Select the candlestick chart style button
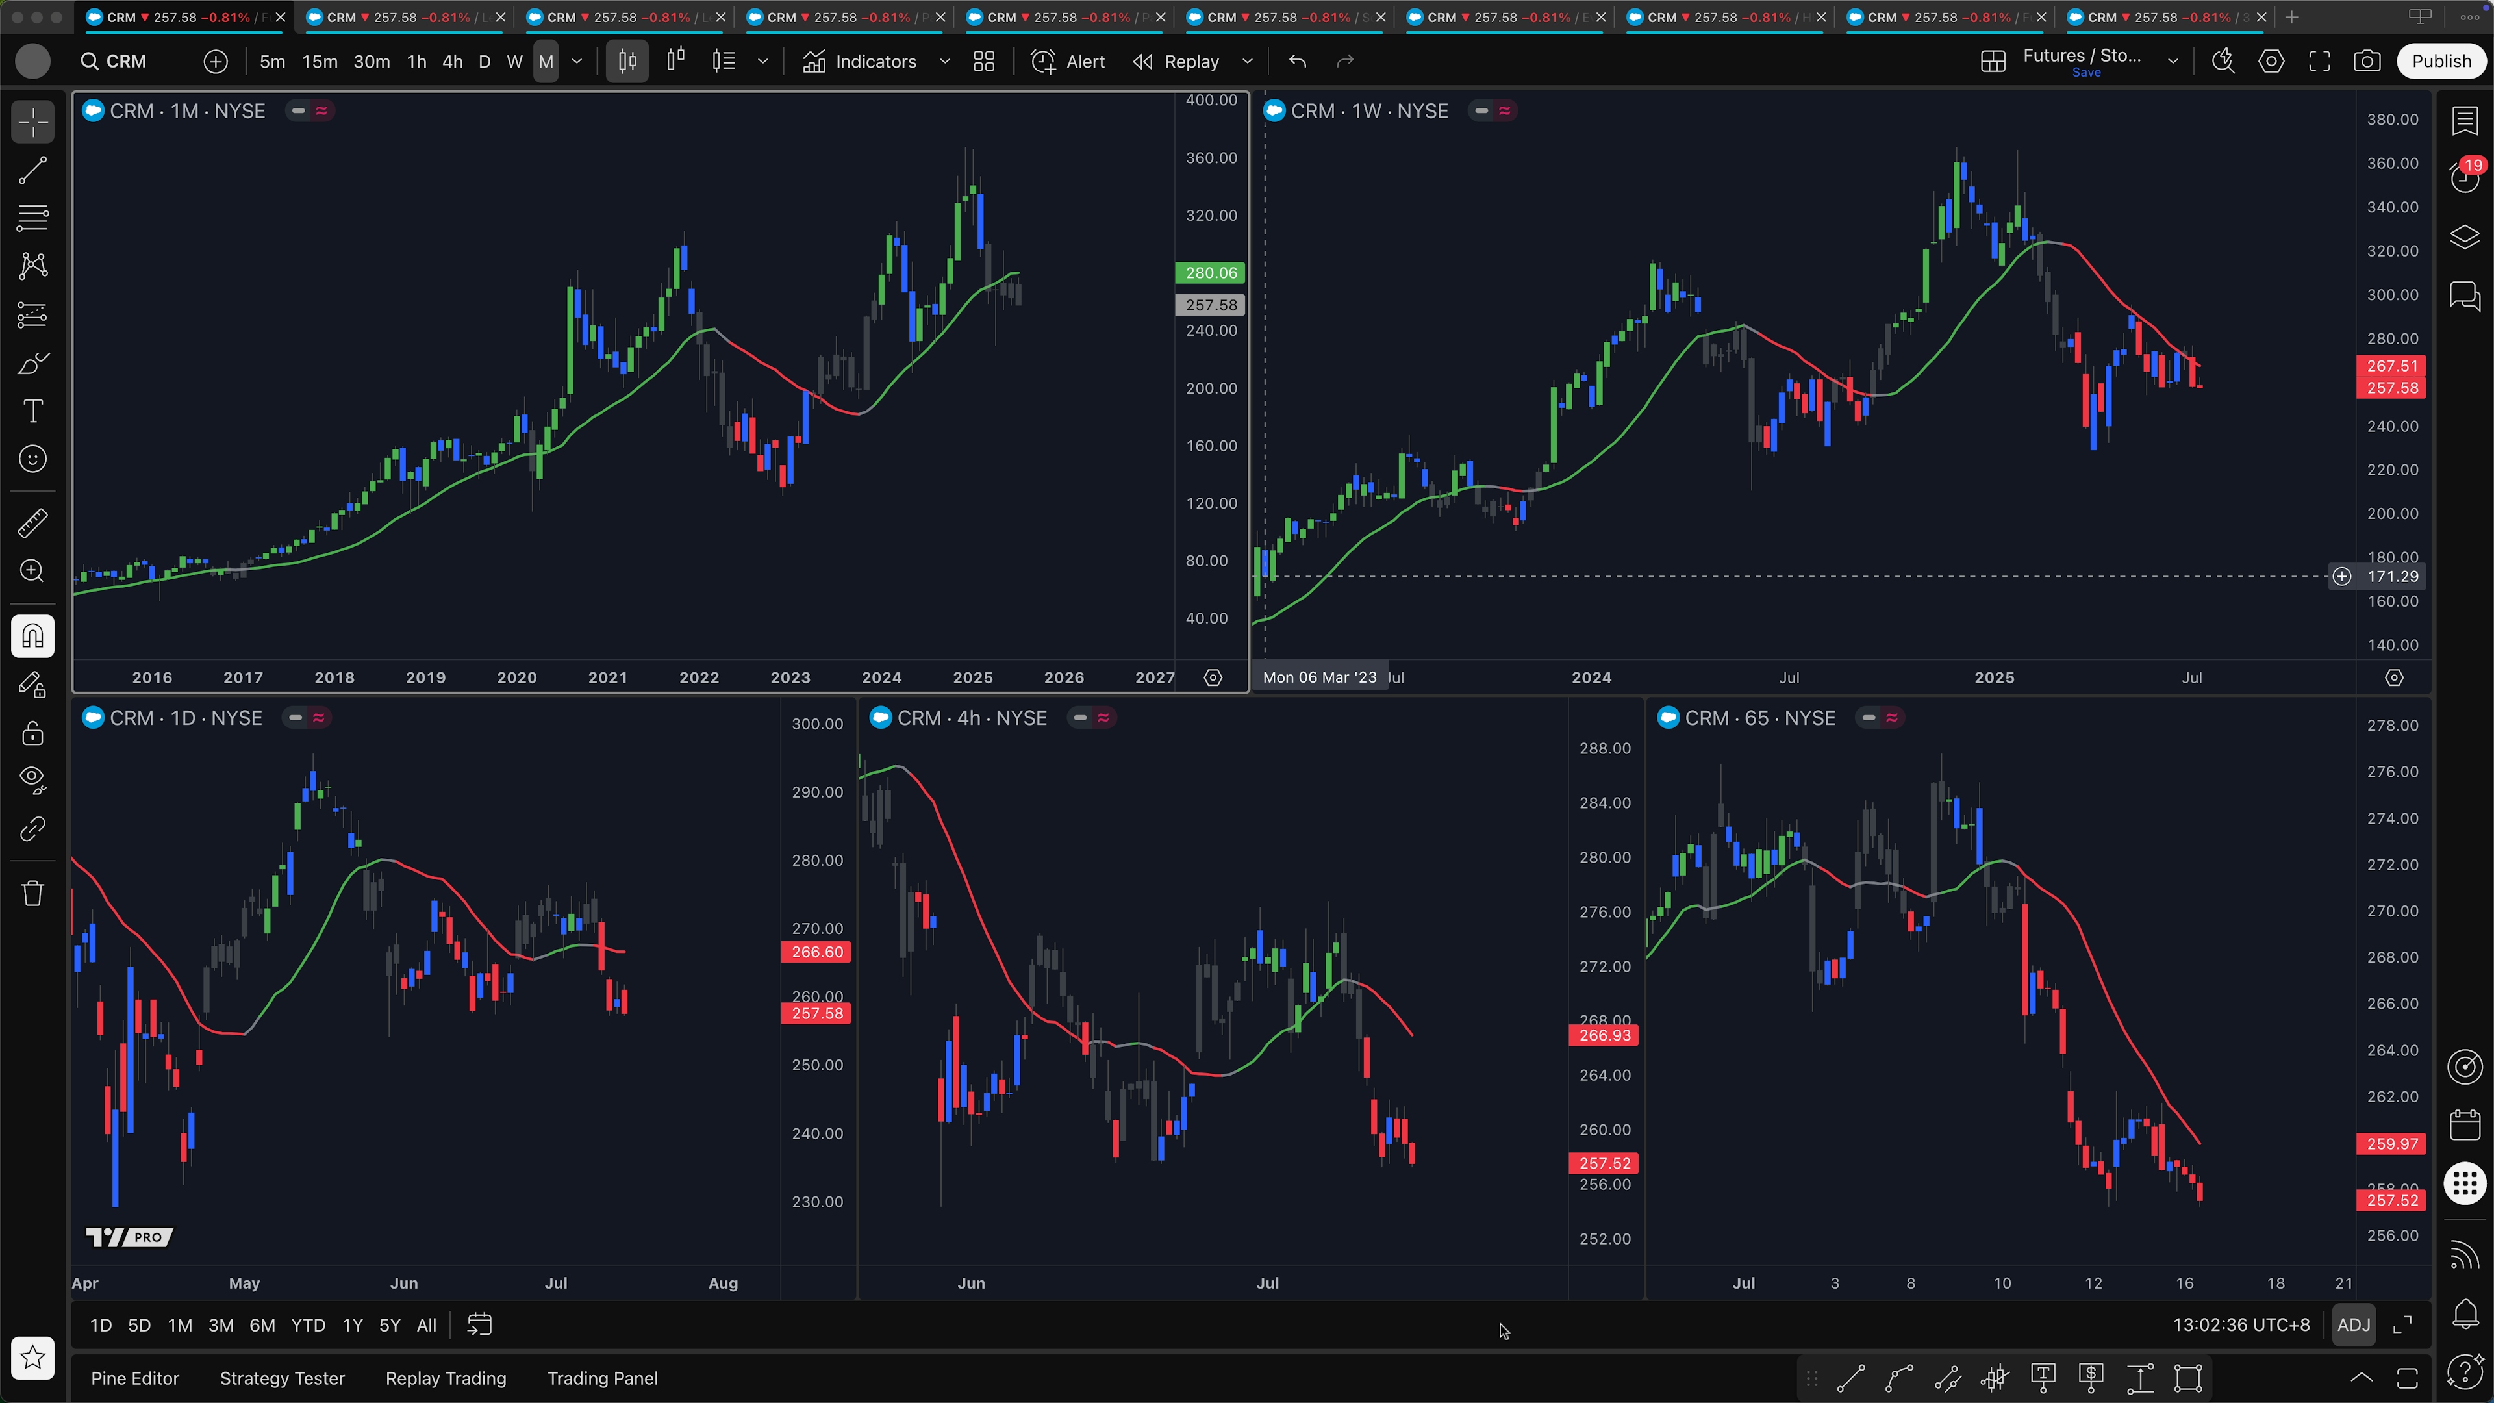The width and height of the screenshot is (2494, 1403). [627, 61]
